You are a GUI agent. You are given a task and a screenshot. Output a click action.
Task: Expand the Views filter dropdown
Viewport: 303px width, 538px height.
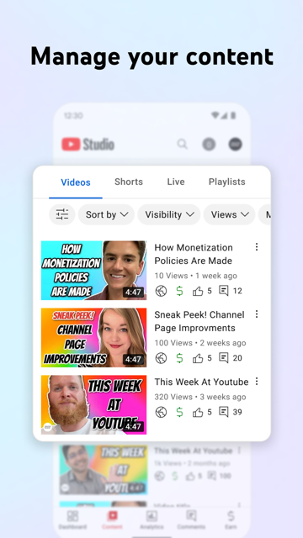click(229, 214)
